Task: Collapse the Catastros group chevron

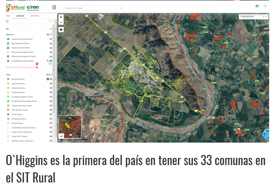Action: pyautogui.click(x=51, y=34)
